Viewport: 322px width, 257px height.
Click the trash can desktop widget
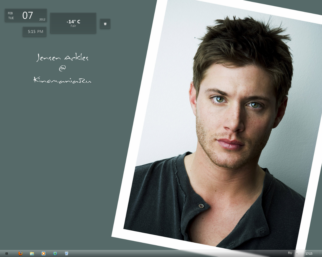[x=105, y=24]
